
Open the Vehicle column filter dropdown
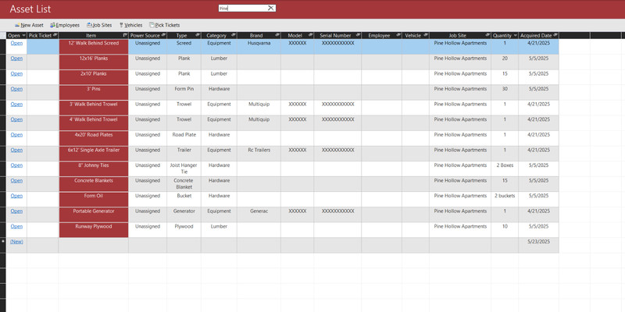coord(426,35)
